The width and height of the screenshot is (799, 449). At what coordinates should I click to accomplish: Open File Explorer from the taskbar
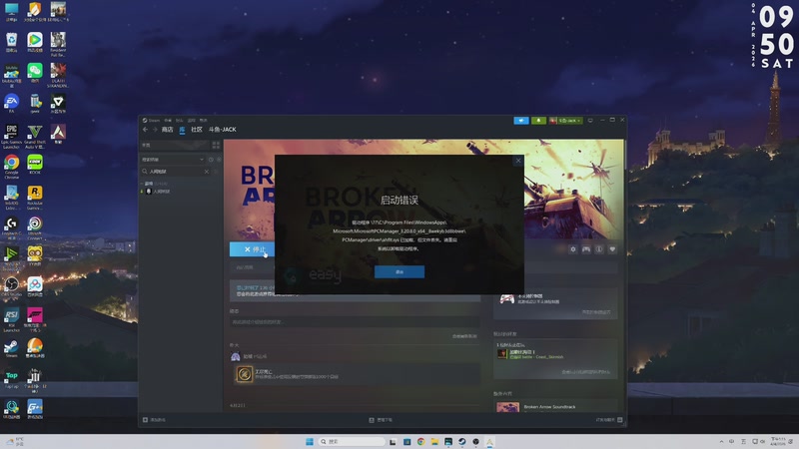point(434,441)
